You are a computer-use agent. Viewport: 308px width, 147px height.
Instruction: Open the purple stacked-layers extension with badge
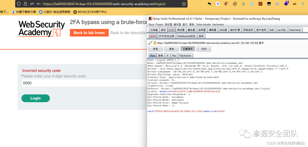tap(286, 3)
